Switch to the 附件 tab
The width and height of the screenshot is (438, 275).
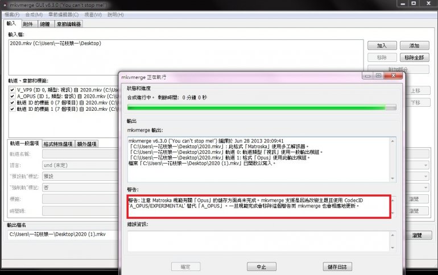pyautogui.click(x=28, y=24)
